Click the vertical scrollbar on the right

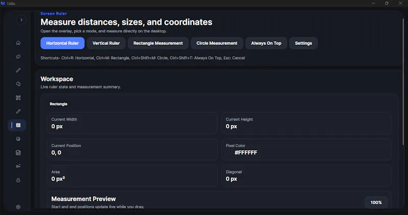403,82
